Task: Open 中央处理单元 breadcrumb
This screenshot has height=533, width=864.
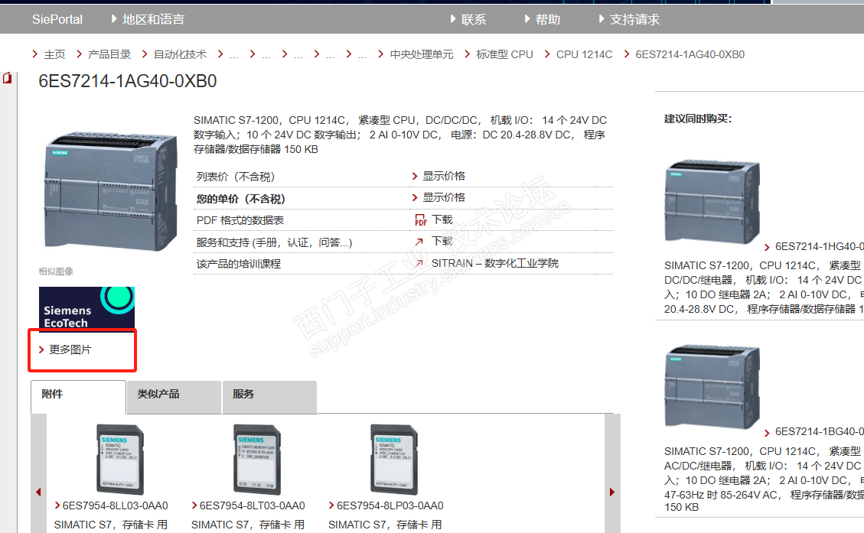Action: click(422, 54)
